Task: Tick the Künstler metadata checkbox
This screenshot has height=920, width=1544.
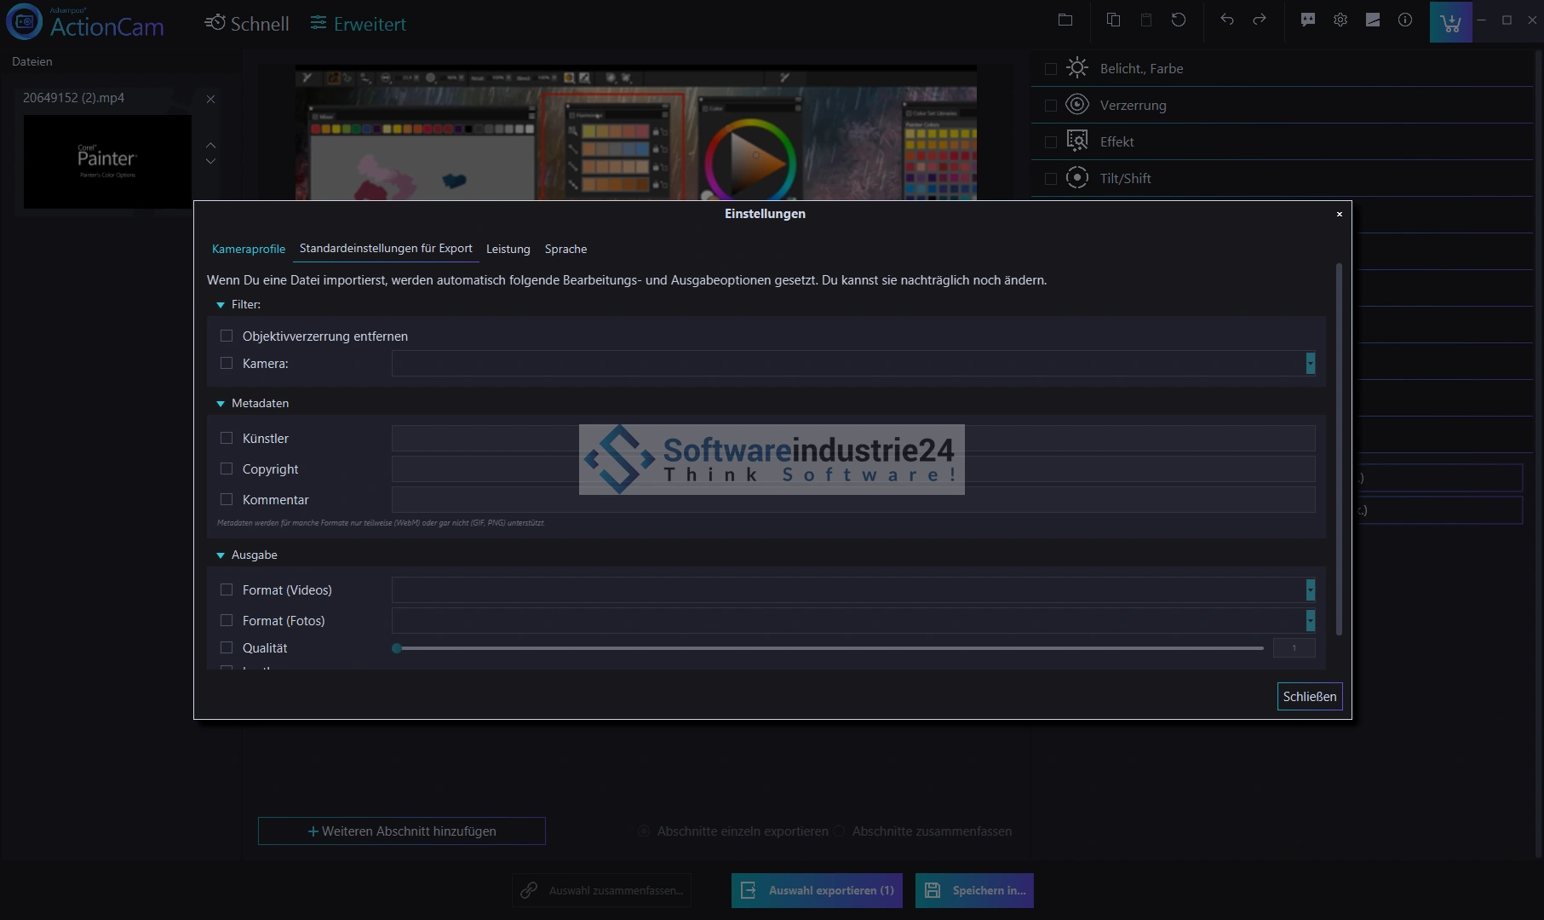Action: tap(227, 439)
